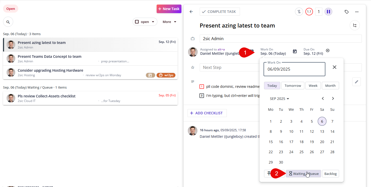Toggle the open tasks checkbox filter
Image resolution: width=371 pixels, height=187 pixels.
point(137,22)
